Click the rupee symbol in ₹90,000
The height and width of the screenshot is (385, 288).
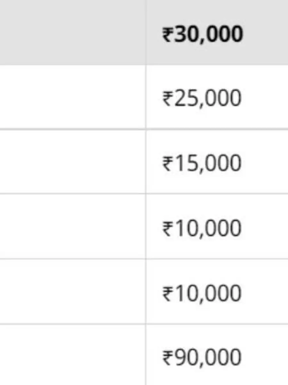tap(168, 358)
